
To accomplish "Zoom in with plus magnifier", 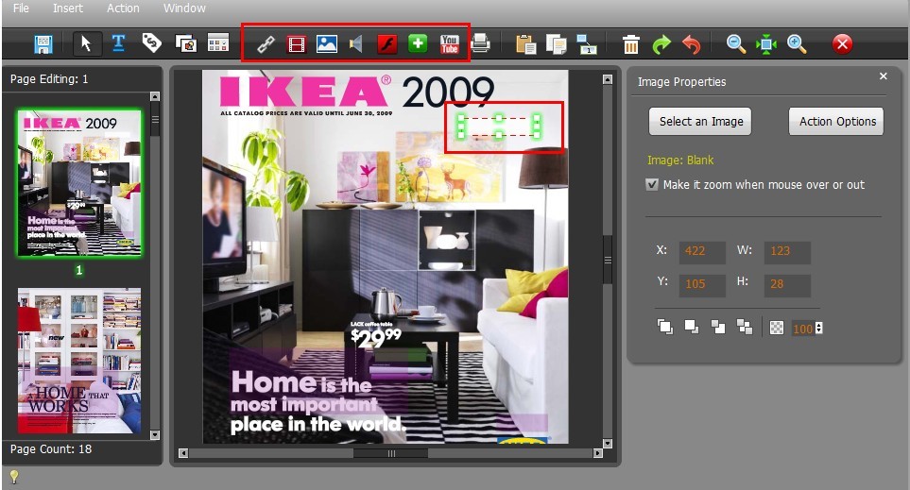I will [x=797, y=44].
